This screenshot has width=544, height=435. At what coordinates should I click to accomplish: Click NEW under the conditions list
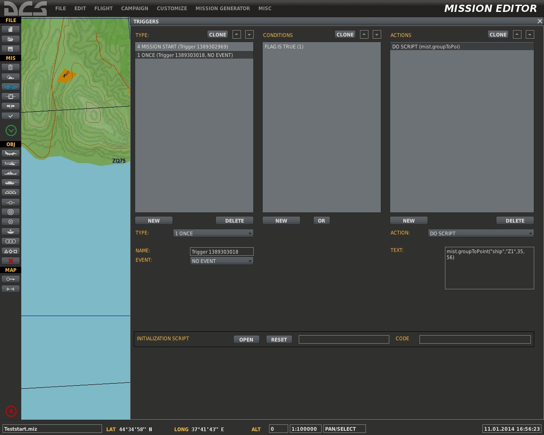tap(281, 220)
